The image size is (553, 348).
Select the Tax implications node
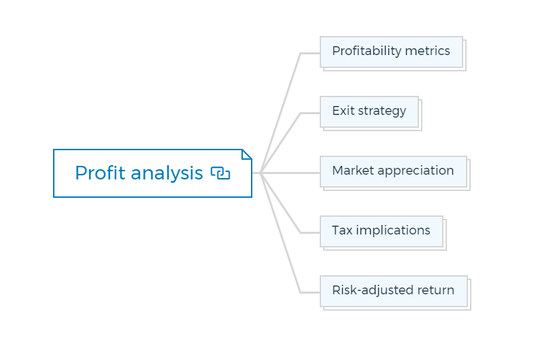tap(381, 231)
